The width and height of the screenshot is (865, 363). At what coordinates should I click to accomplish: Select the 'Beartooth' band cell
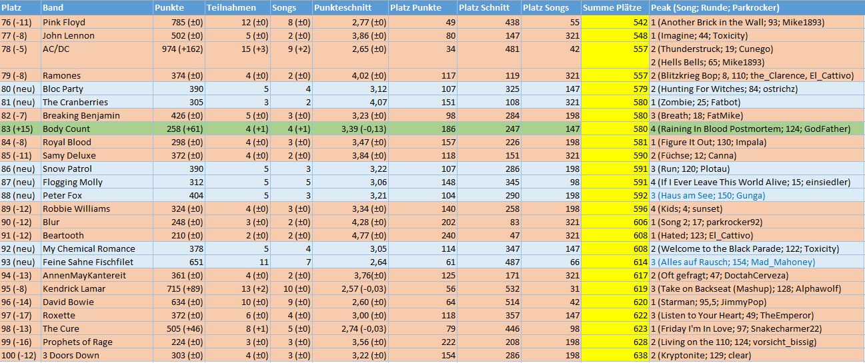coord(96,235)
